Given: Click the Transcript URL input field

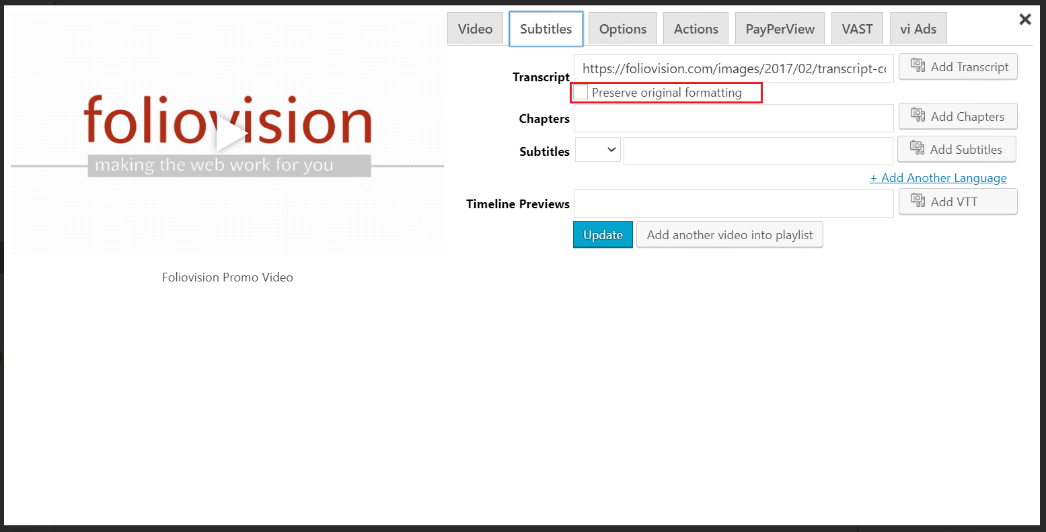Looking at the screenshot, I should click(734, 69).
